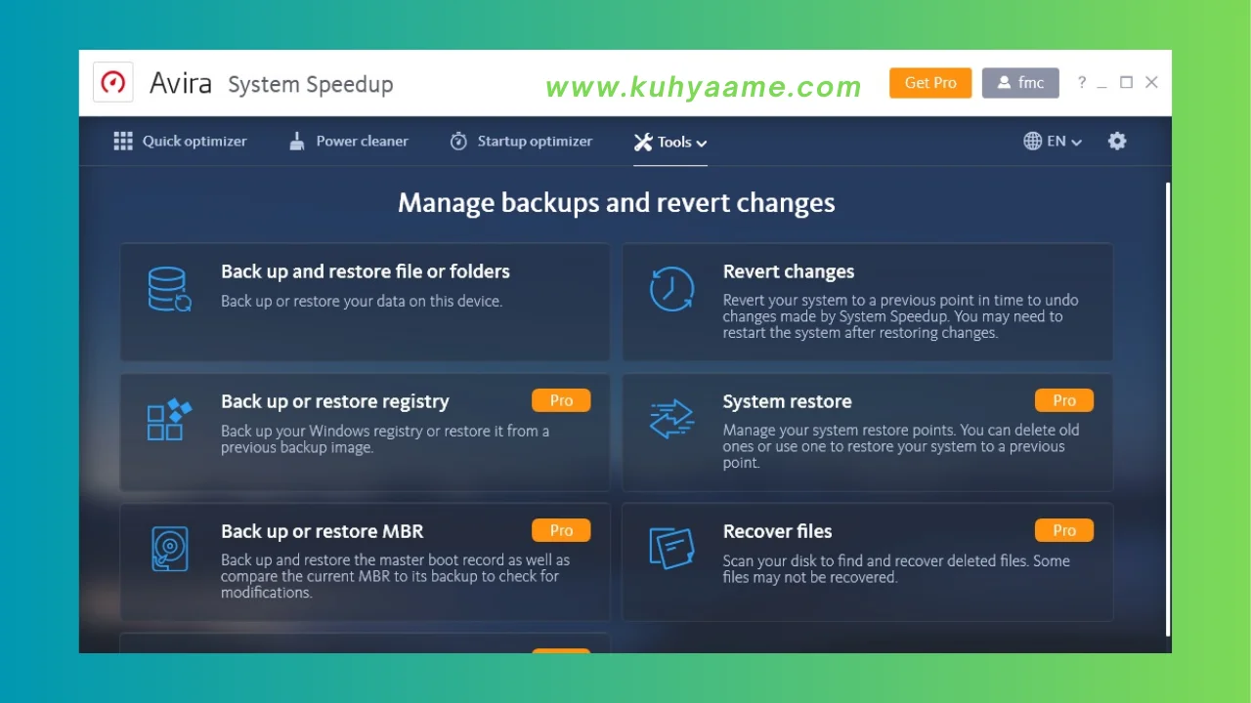Image resolution: width=1251 pixels, height=703 pixels.
Task: Open the Revert changes tool
Action: [868, 302]
